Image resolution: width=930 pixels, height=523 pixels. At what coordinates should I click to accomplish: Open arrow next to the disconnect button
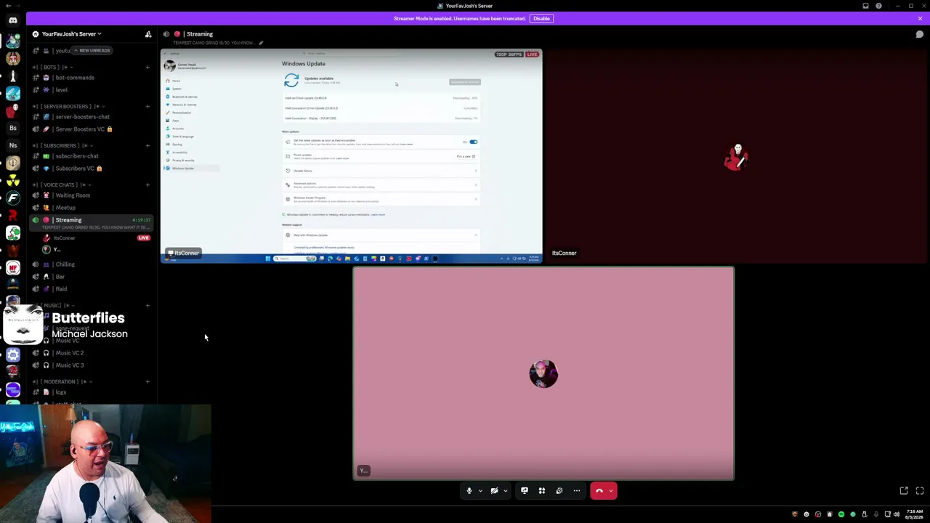pos(612,491)
